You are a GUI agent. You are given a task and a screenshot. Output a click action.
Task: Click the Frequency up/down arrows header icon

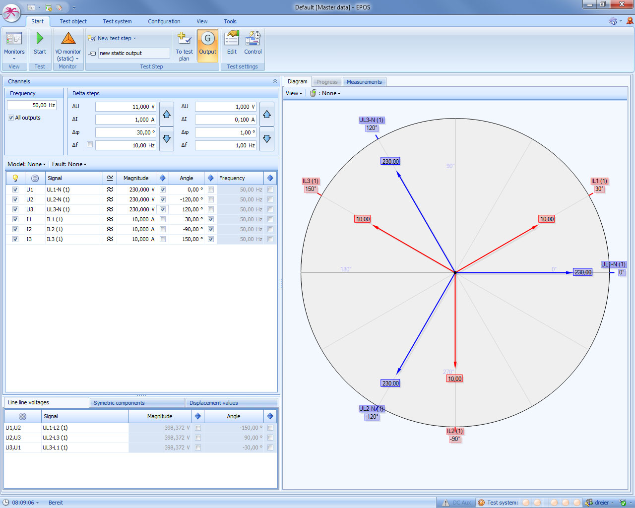coord(270,178)
